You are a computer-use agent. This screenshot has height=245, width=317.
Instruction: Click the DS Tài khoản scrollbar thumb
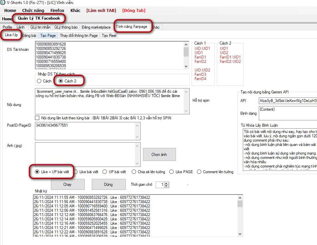186,52
